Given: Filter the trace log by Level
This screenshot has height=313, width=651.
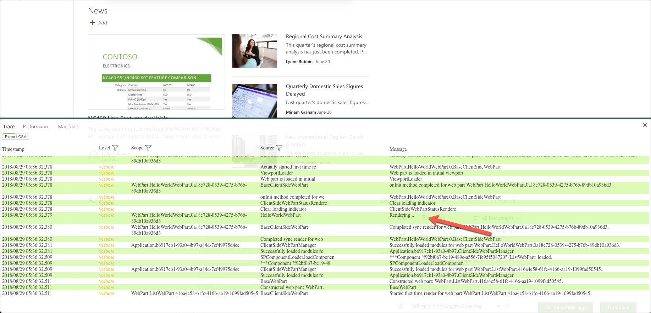Looking at the screenshot, I should point(115,148).
